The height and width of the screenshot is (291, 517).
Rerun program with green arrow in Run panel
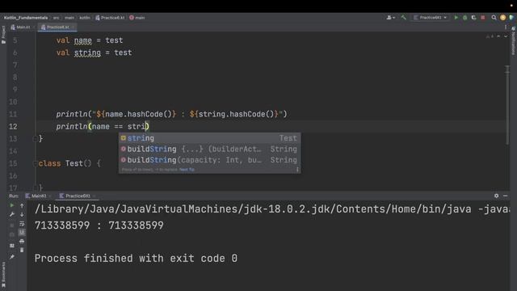coord(12,205)
